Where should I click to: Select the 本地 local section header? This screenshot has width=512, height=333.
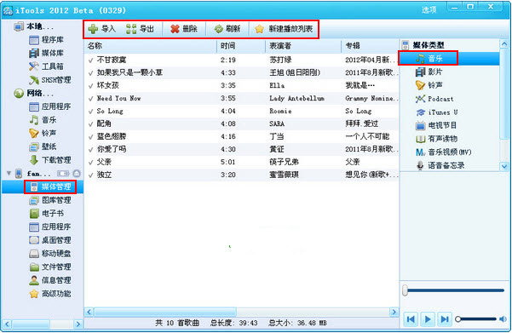coord(33,26)
